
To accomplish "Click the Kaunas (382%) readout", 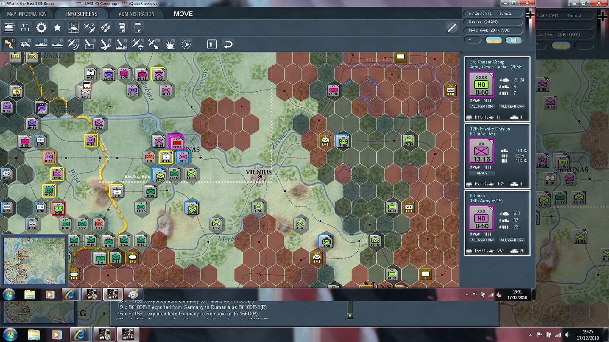I will pos(493,22).
